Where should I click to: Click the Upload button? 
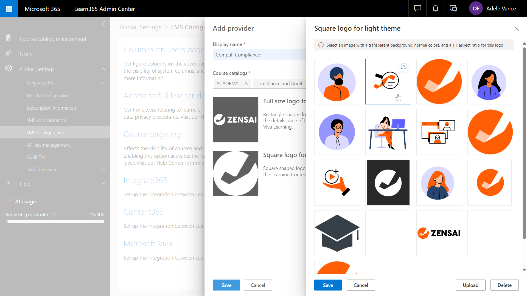(470, 285)
